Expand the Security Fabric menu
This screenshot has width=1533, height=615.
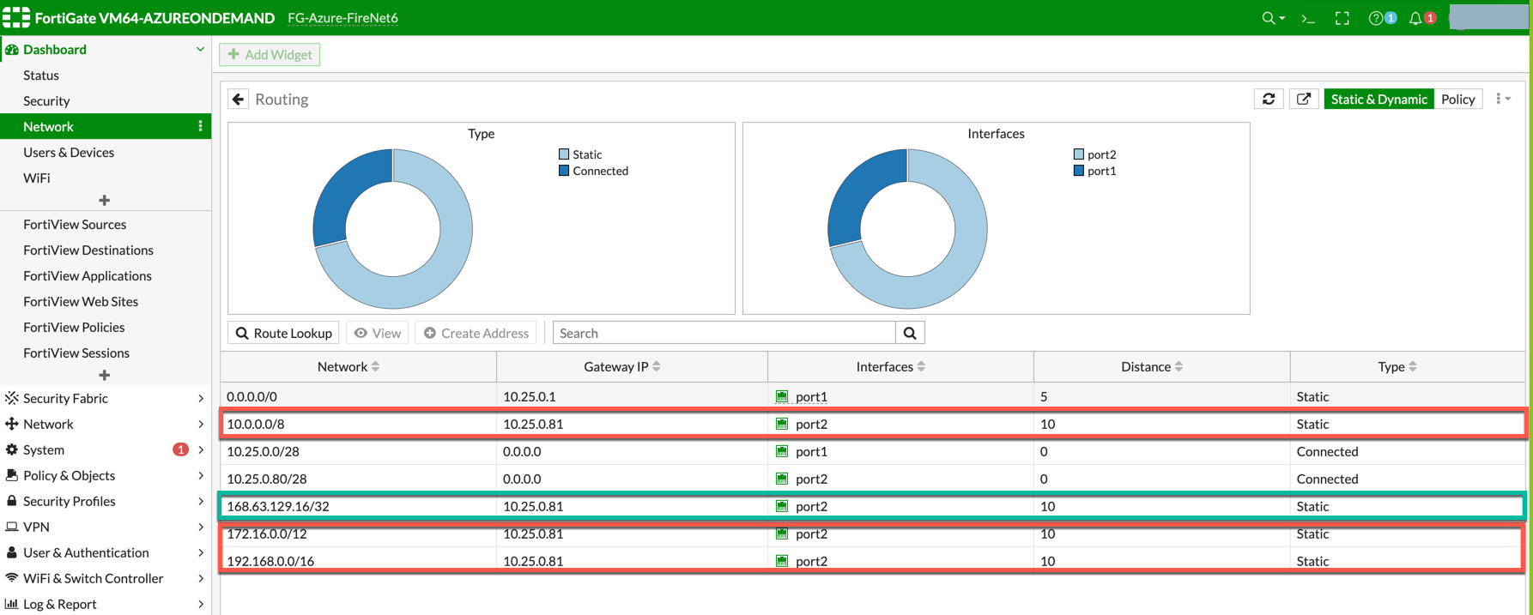(105, 398)
